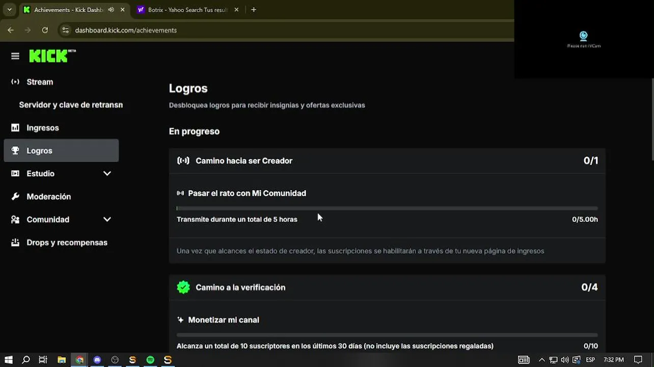Image resolution: width=654 pixels, height=367 pixels.
Task: Show hidden system tray icons
Action: tap(541, 360)
